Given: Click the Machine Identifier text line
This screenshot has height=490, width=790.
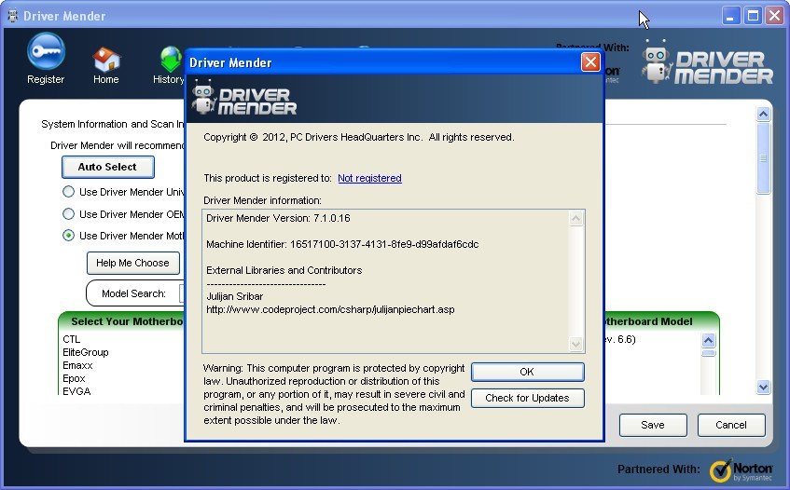Looking at the screenshot, I should pos(342,244).
